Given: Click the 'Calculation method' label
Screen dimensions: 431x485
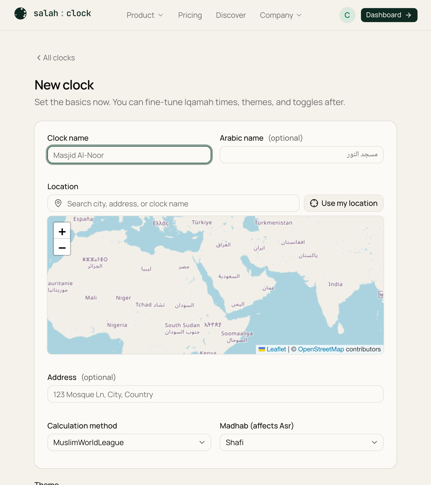Looking at the screenshot, I should (x=82, y=426).
